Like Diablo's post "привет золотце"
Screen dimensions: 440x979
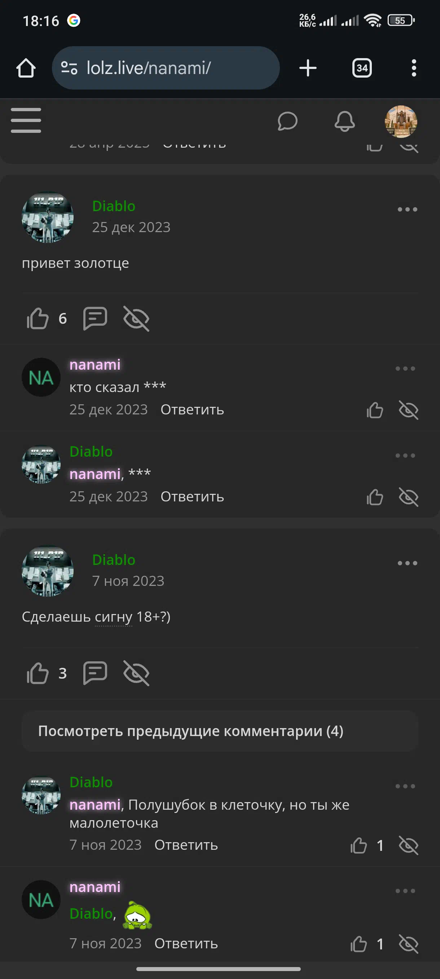tap(38, 318)
